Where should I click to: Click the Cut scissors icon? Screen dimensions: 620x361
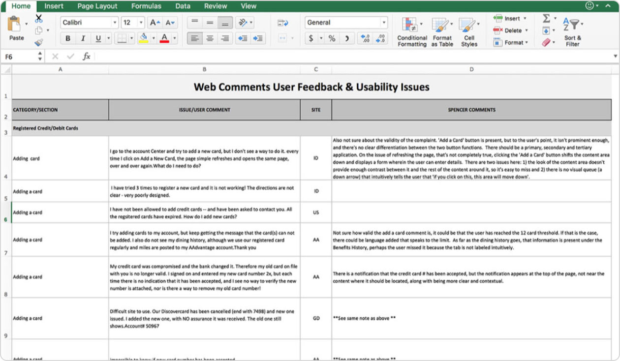39,19
